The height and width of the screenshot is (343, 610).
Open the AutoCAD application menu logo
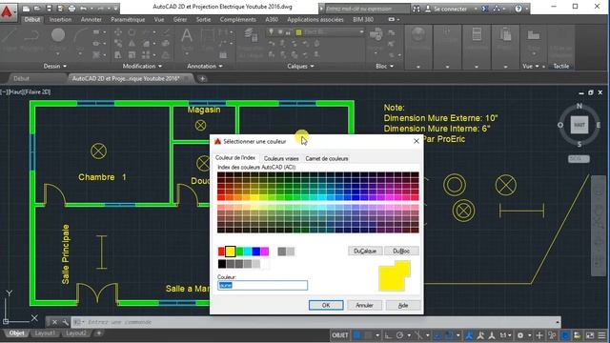coord(7,12)
